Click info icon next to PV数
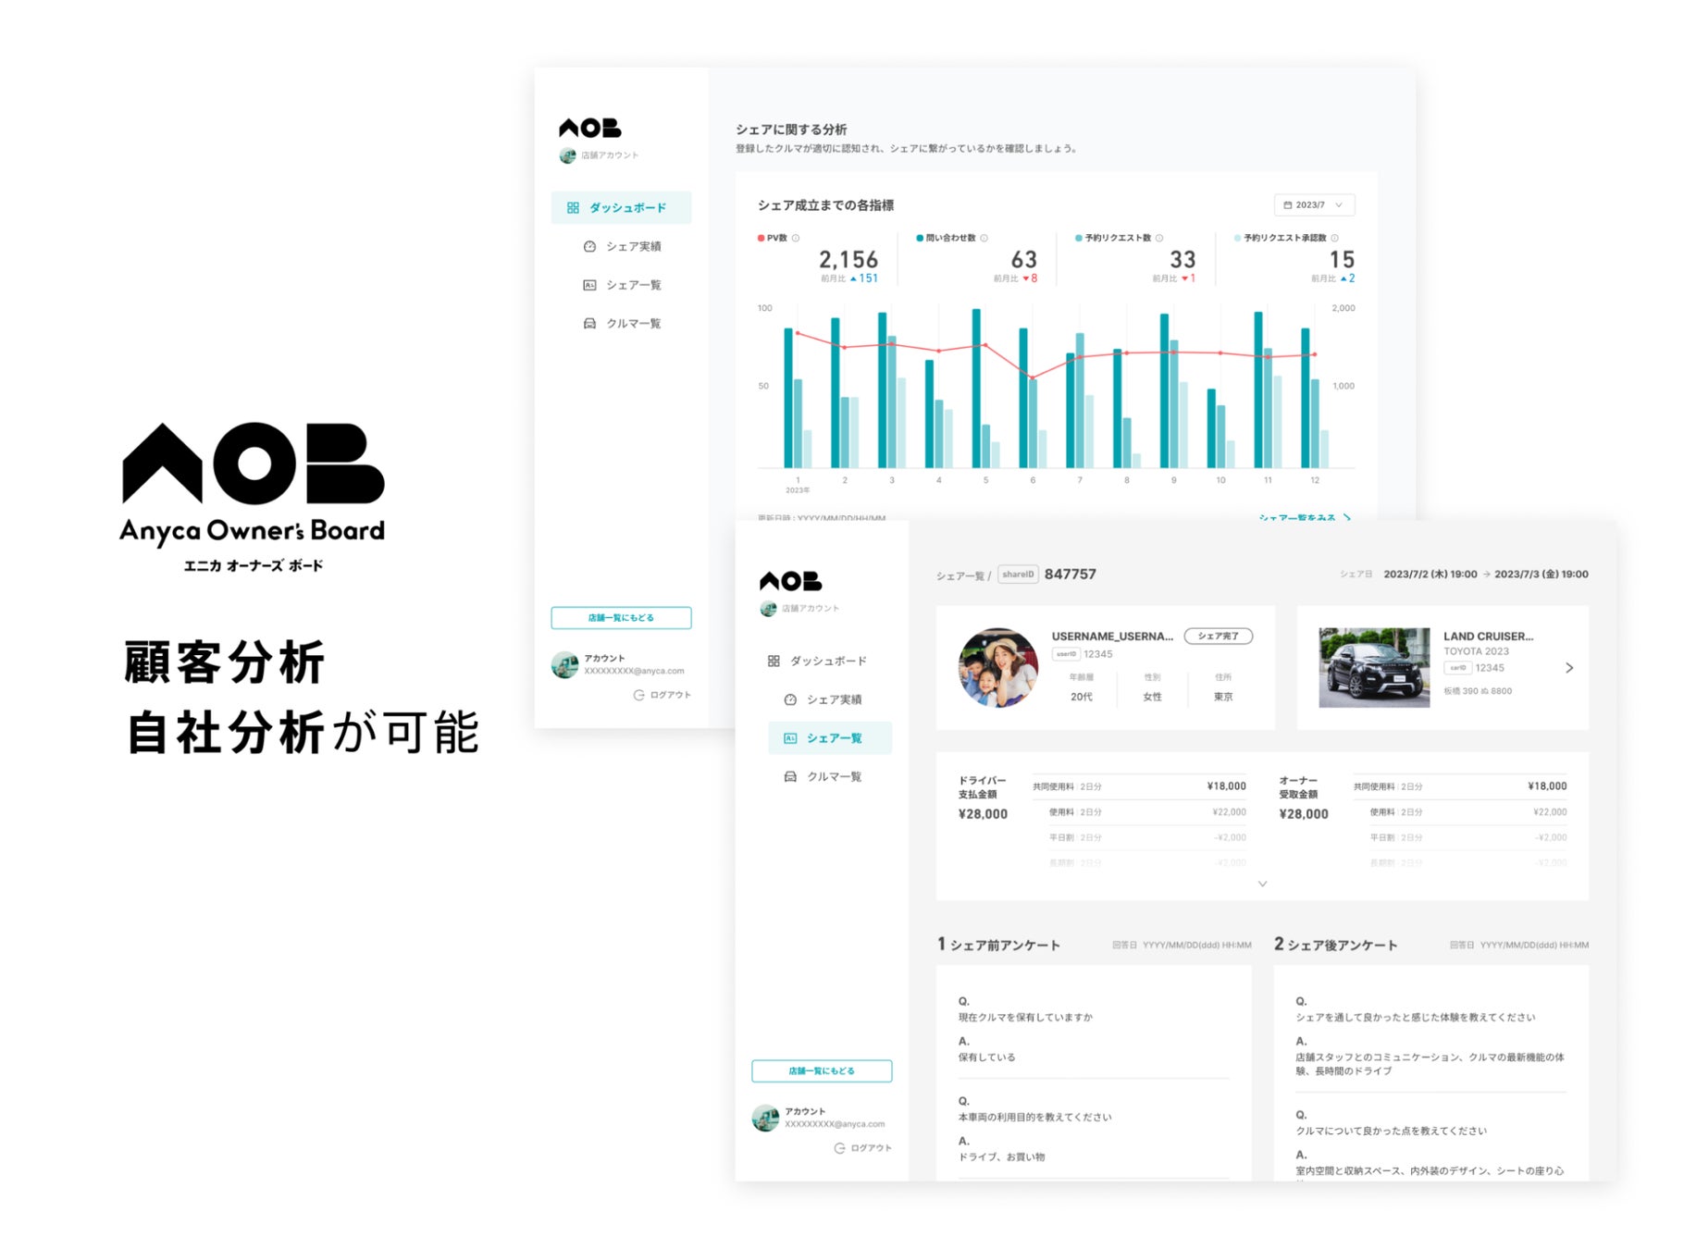1684x1249 pixels. coord(796,239)
